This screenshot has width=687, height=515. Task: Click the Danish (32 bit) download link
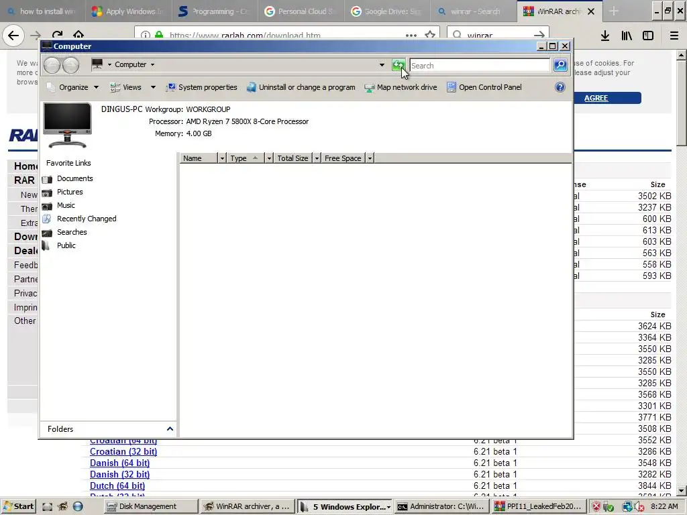click(119, 474)
